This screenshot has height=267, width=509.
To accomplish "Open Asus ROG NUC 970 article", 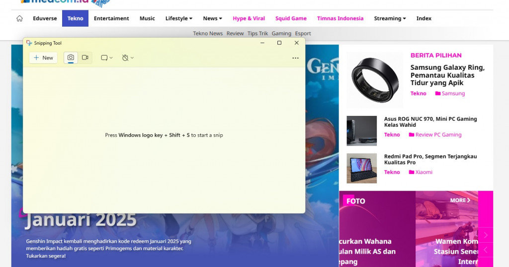I will click(430, 122).
